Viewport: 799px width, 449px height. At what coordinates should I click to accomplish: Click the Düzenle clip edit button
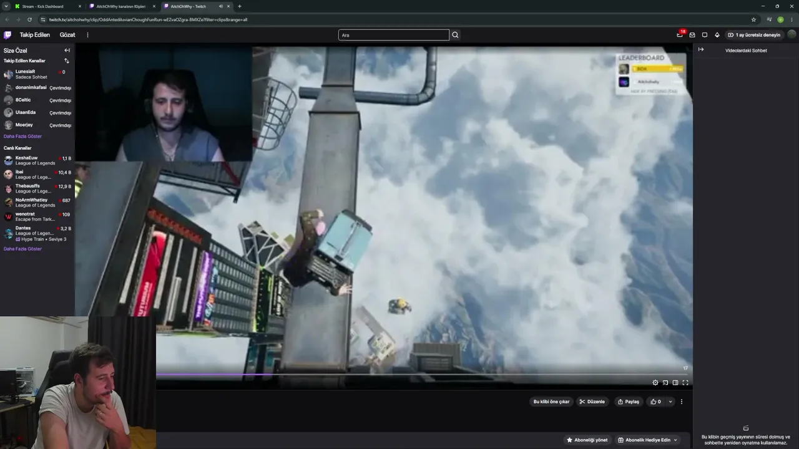pyautogui.click(x=592, y=402)
